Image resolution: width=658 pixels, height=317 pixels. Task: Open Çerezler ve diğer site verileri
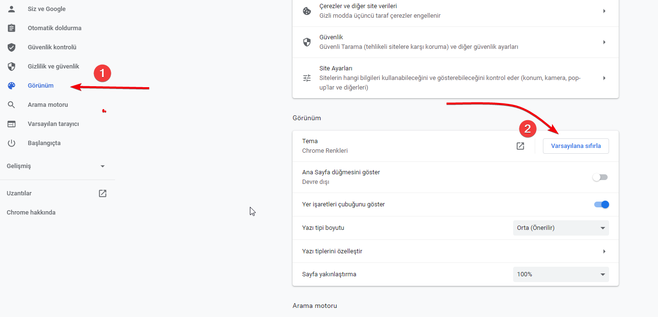pyautogui.click(x=455, y=11)
